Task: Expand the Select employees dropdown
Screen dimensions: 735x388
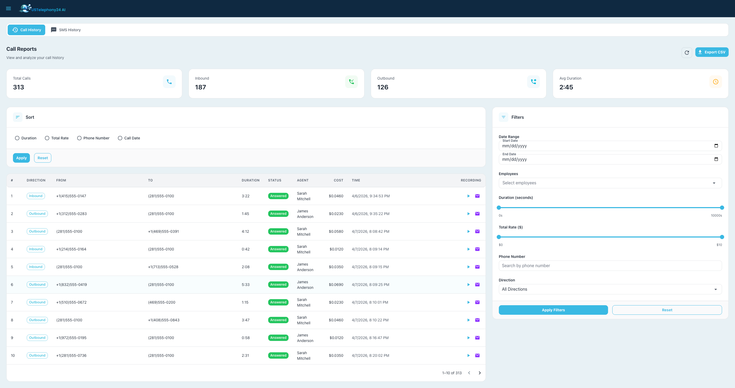Action: pos(610,183)
